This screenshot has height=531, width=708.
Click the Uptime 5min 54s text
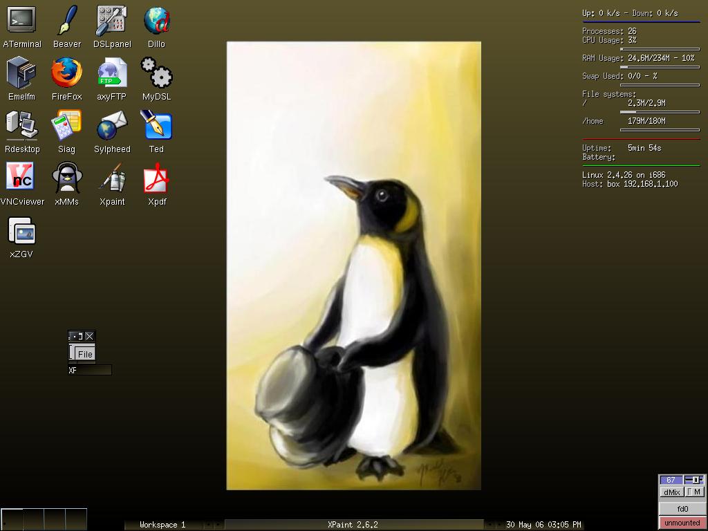[x=622, y=148]
